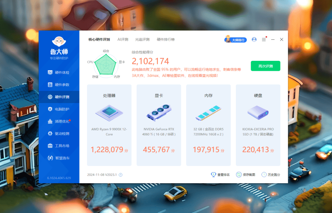The width and height of the screenshot is (332, 213).
Task: Open 驱动检测 in the sidebar
Action: (x=59, y=133)
